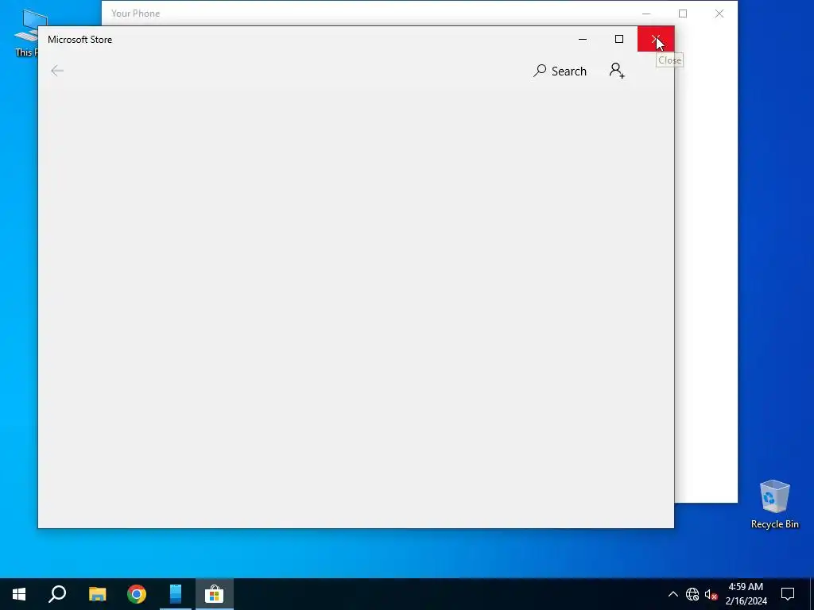Close the Your Phone window

click(719, 14)
